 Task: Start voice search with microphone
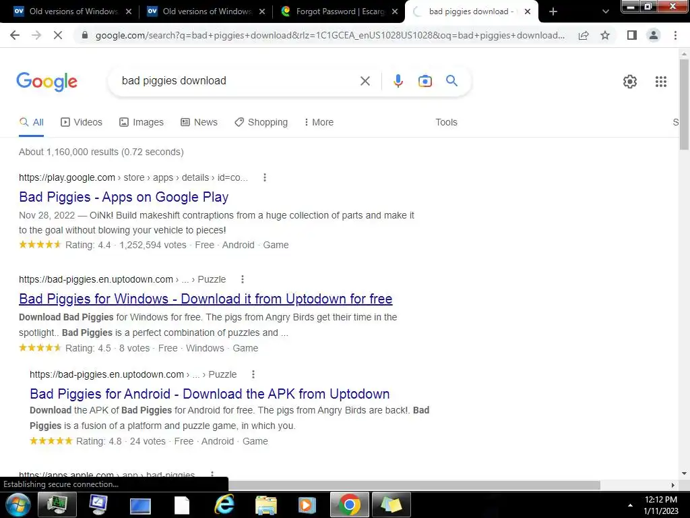tap(398, 81)
